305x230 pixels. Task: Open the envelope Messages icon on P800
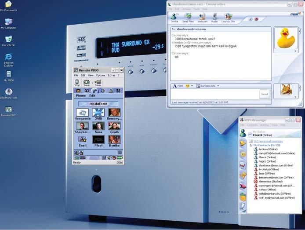78,91
